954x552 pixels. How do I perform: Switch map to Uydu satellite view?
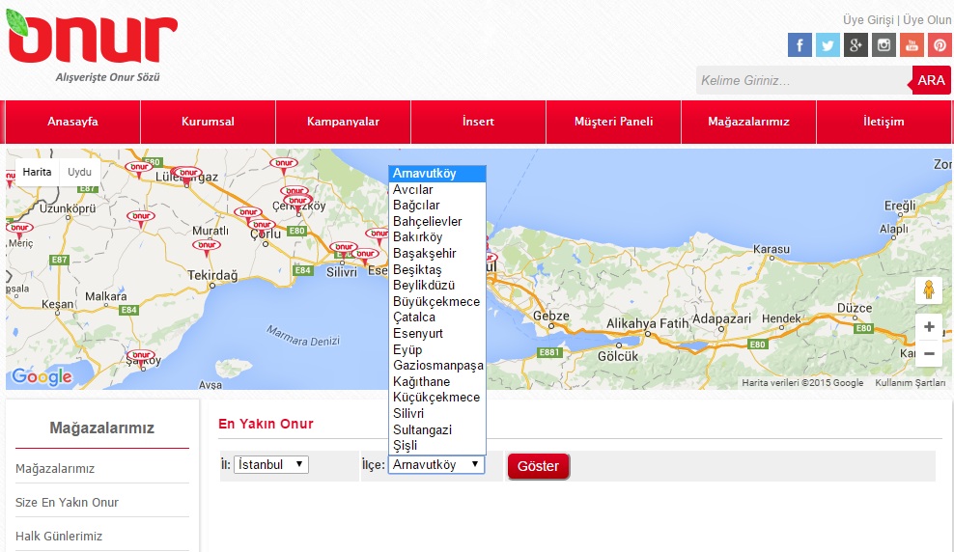click(80, 172)
